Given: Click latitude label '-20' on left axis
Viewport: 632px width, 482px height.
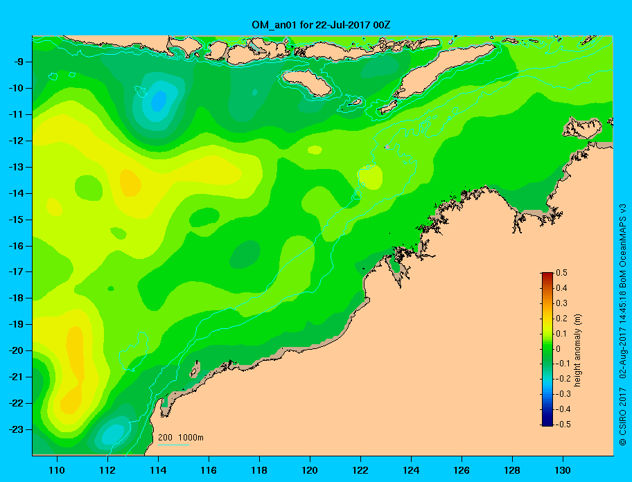Looking at the screenshot, I should pos(17,350).
